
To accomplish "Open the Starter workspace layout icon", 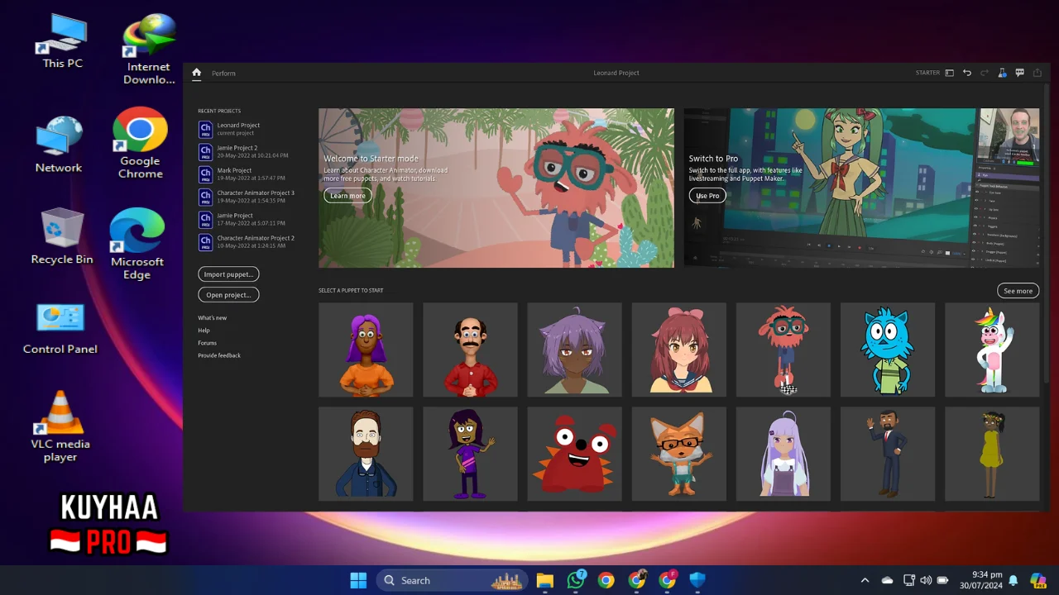I will tap(950, 73).
